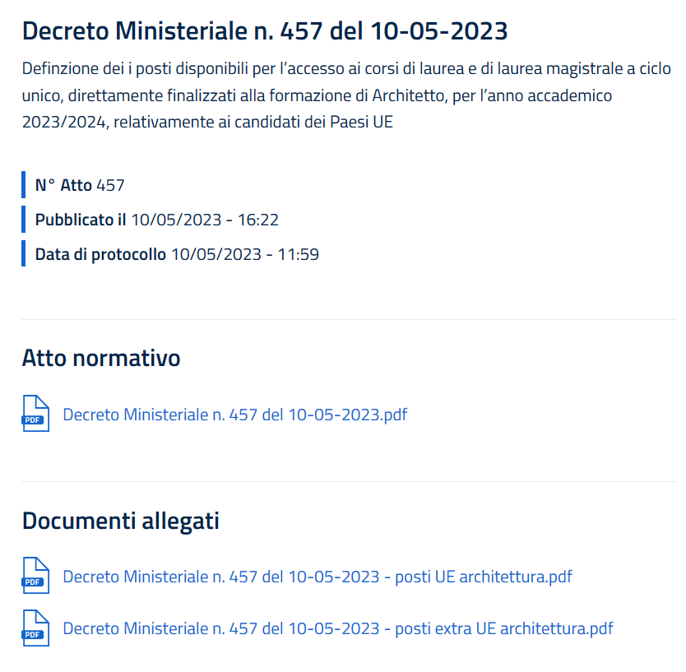Open the posti UE architettura.pdf link
686x672 pixels.
(318, 577)
